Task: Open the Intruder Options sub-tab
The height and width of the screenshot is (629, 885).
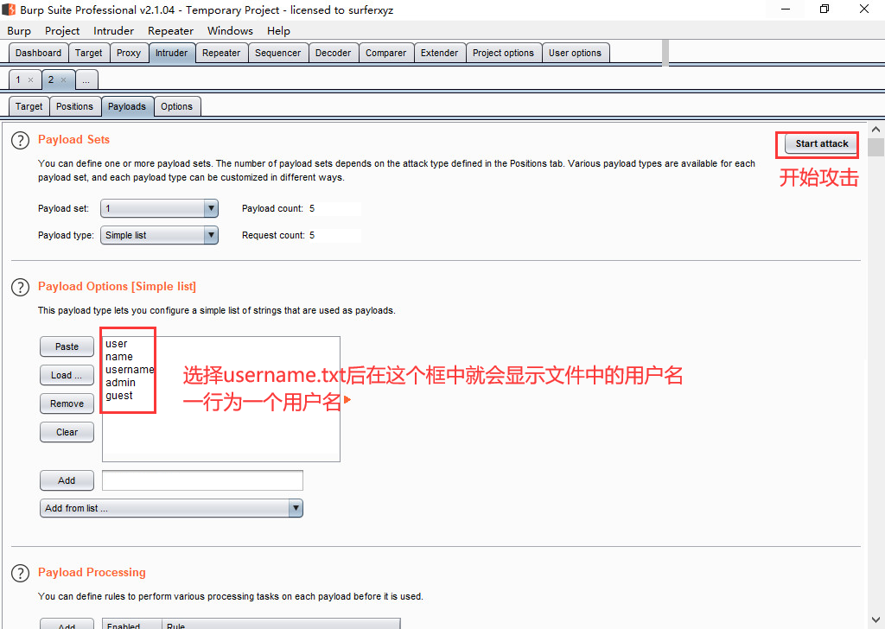Action: tap(176, 106)
